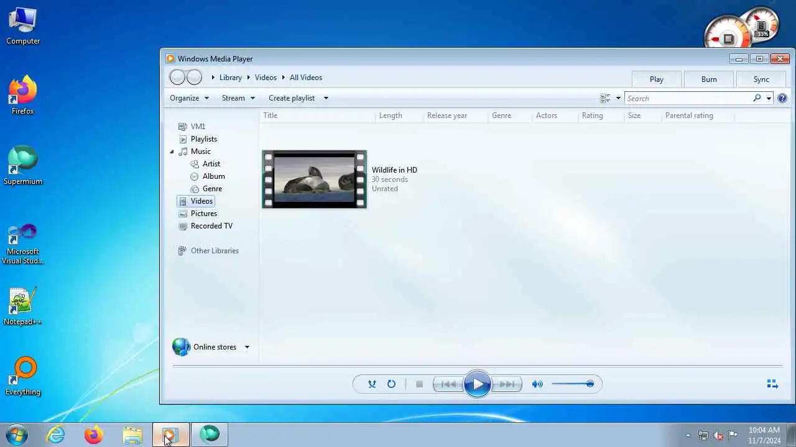796x447 pixels.
Task: Open the search options dropdown arrow
Action: (769, 98)
